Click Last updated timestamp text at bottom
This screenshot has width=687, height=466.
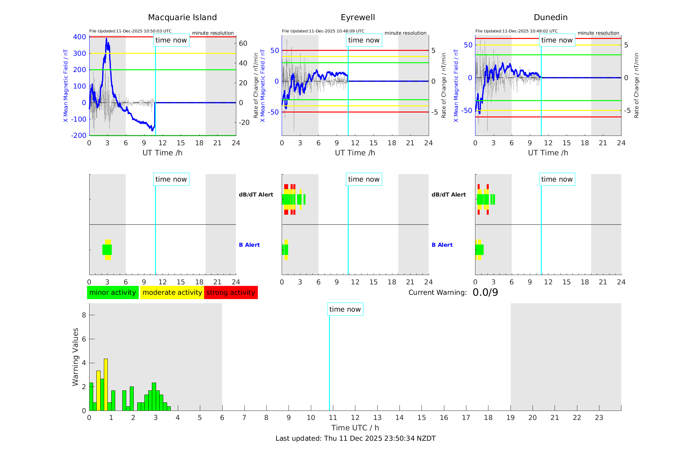click(355, 438)
